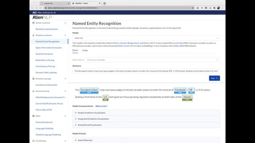Click the Other section grid icon
The image size is (255, 143).
33,116
